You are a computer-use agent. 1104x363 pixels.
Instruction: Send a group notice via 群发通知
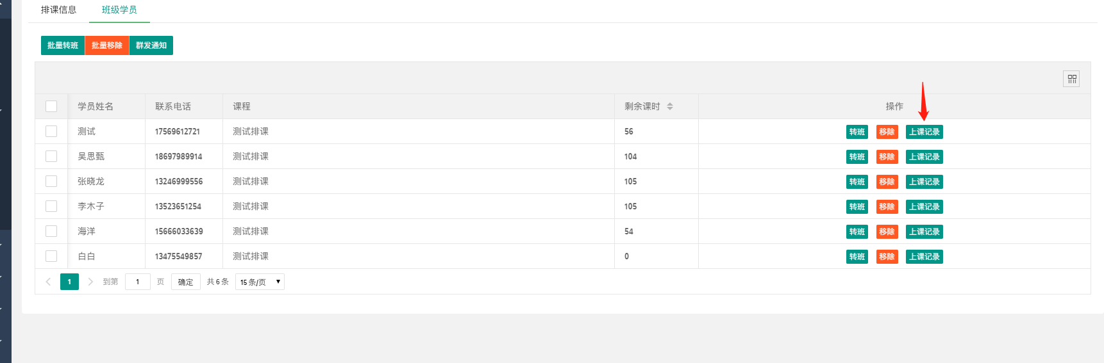click(x=151, y=45)
